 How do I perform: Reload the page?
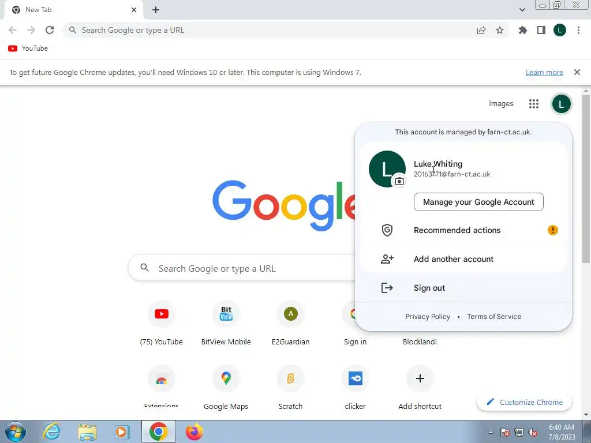click(x=50, y=30)
